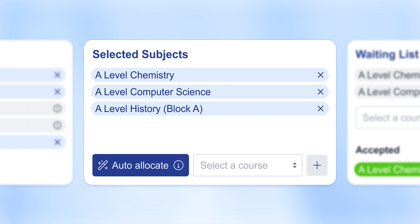
Task: Open Select a course dropdown in Selected Subjects
Action: click(247, 165)
